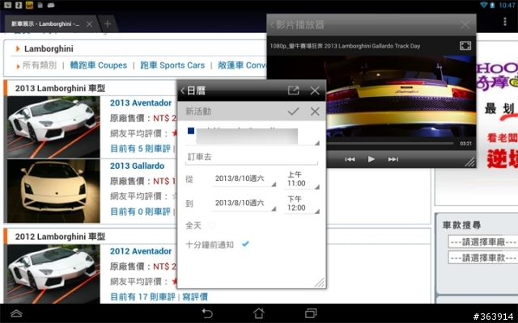Tap the Android back navigation button

207,313
